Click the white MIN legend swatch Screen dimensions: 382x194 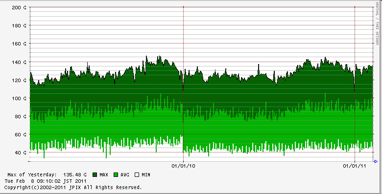tap(137, 174)
